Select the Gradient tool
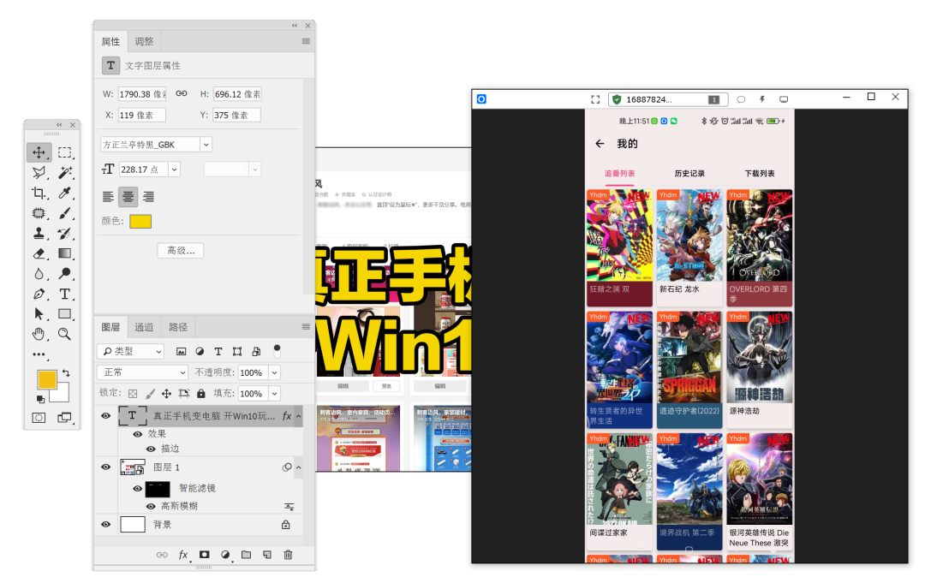 [x=65, y=253]
